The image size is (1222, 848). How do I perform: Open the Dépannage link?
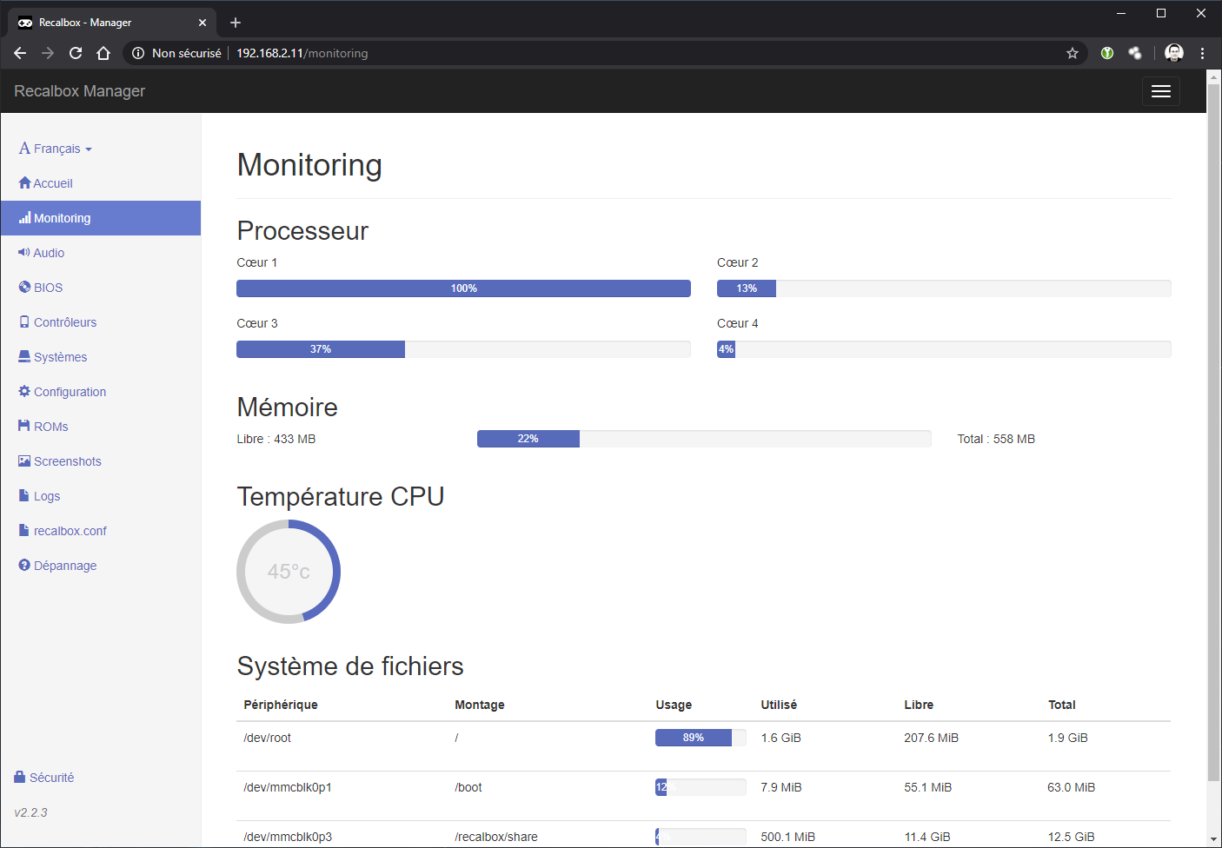[101, 566]
